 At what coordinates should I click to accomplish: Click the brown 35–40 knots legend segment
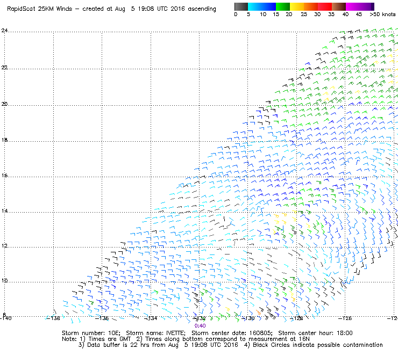339,6
